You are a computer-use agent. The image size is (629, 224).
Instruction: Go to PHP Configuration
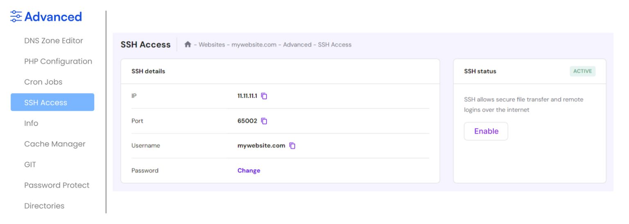[58, 61]
